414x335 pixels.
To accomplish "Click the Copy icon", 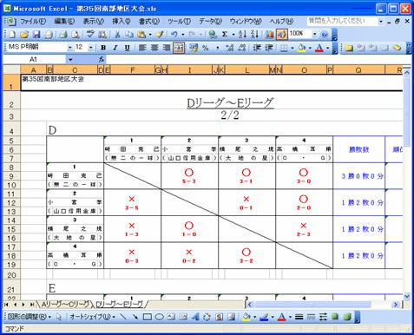I will pos(129,35).
